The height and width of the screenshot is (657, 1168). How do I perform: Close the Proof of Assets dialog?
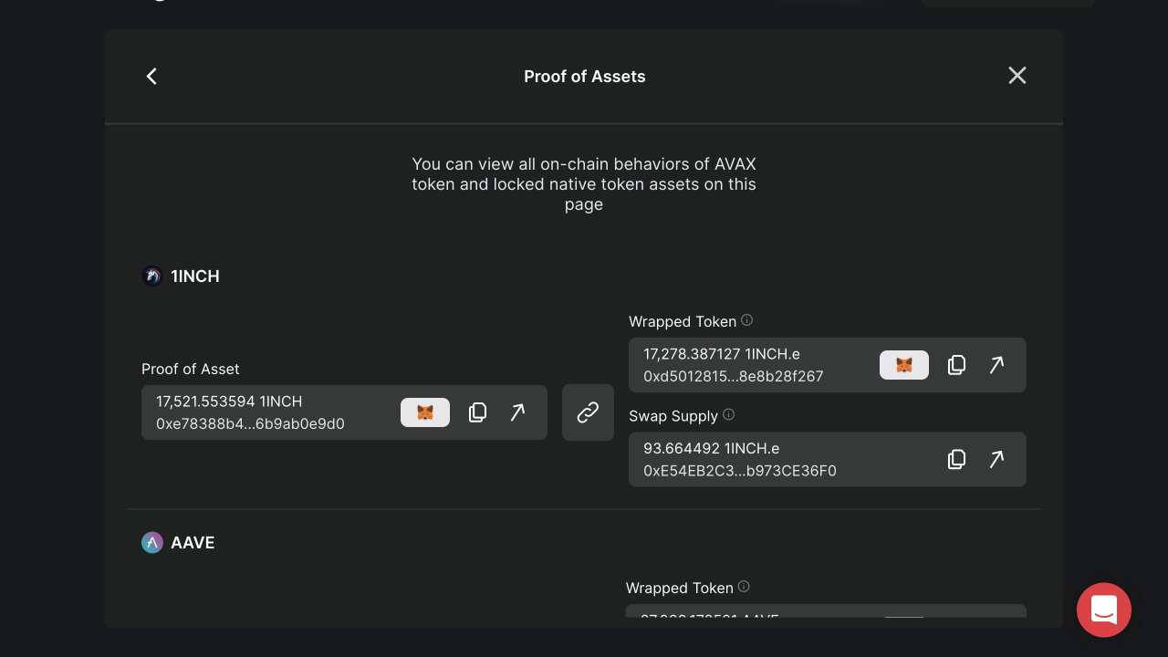click(1017, 76)
